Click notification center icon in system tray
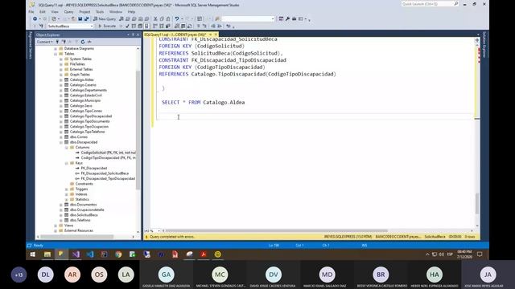515x289 pixels. pyautogui.click(x=480, y=254)
